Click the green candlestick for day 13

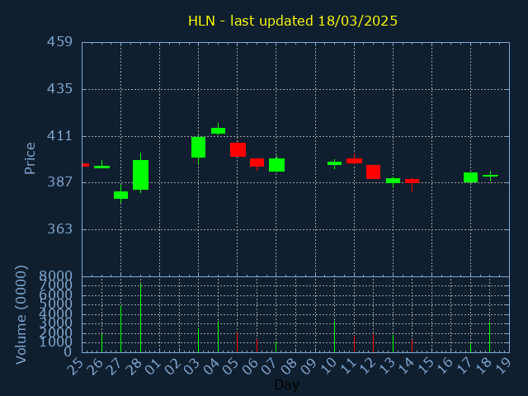point(393,181)
